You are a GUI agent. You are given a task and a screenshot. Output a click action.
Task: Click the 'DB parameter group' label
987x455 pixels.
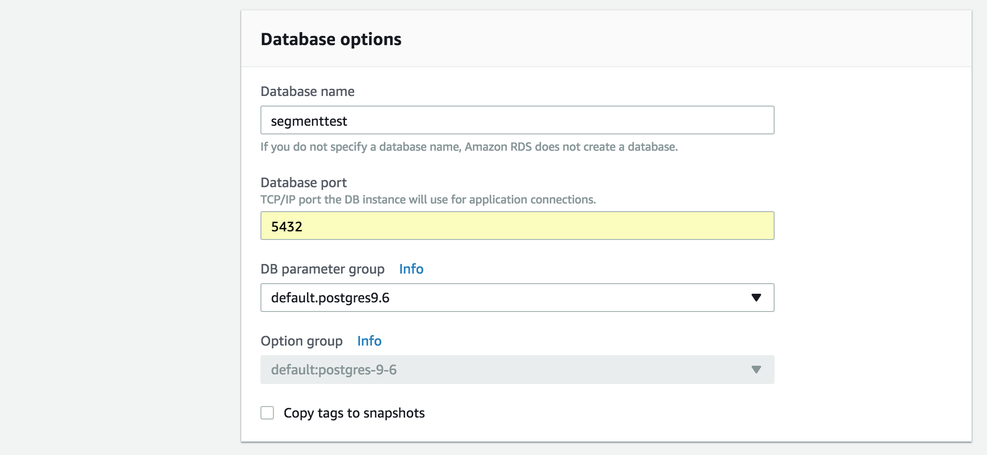(x=322, y=269)
